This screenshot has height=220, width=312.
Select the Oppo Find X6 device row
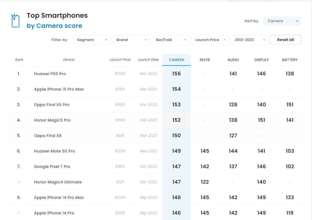click(x=155, y=135)
